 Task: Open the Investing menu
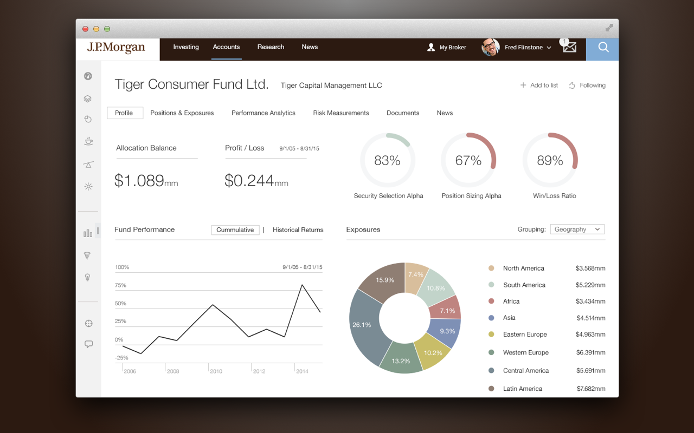click(x=186, y=47)
